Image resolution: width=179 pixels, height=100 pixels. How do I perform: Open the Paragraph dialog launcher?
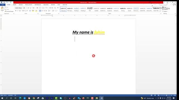click(x=59, y=14)
